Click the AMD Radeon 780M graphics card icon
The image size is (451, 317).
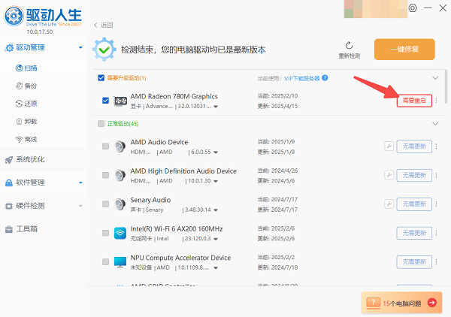pos(120,101)
